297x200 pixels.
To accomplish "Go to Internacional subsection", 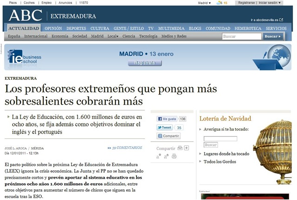I will (36, 36).
